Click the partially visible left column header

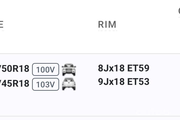click(1, 25)
